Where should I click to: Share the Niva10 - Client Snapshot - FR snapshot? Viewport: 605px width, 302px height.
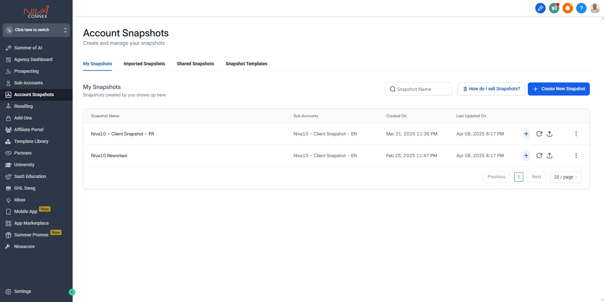[x=550, y=134]
